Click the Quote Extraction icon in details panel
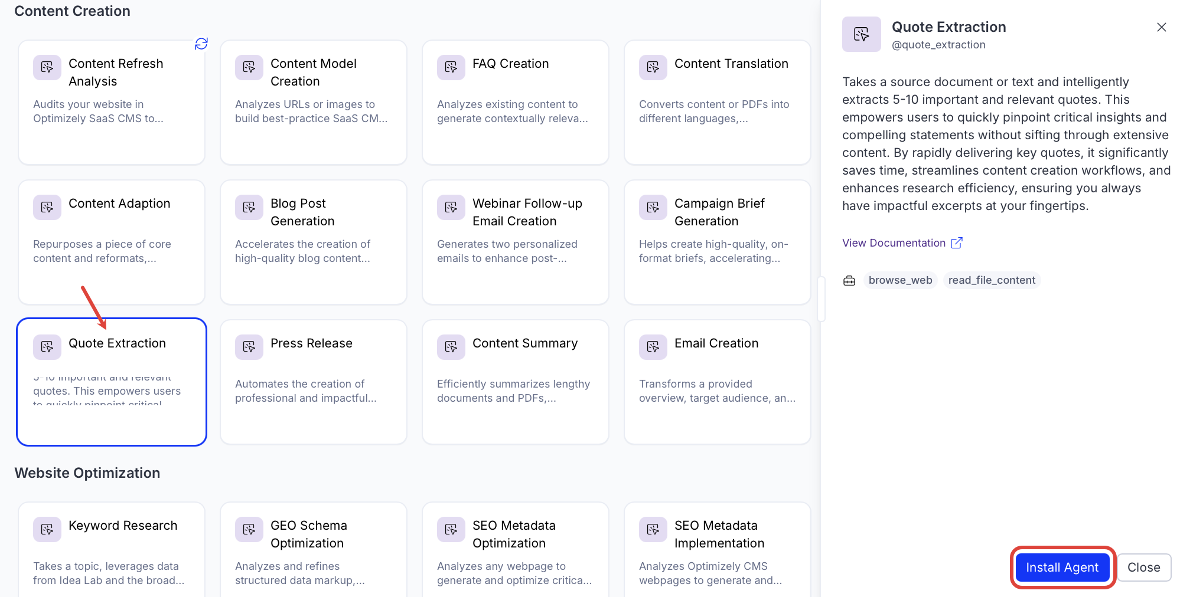 pyautogui.click(x=861, y=34)
